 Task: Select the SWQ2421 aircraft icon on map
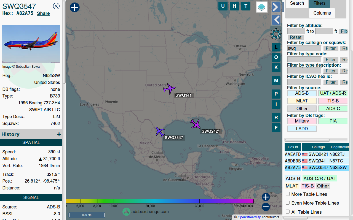pos(196,124)
